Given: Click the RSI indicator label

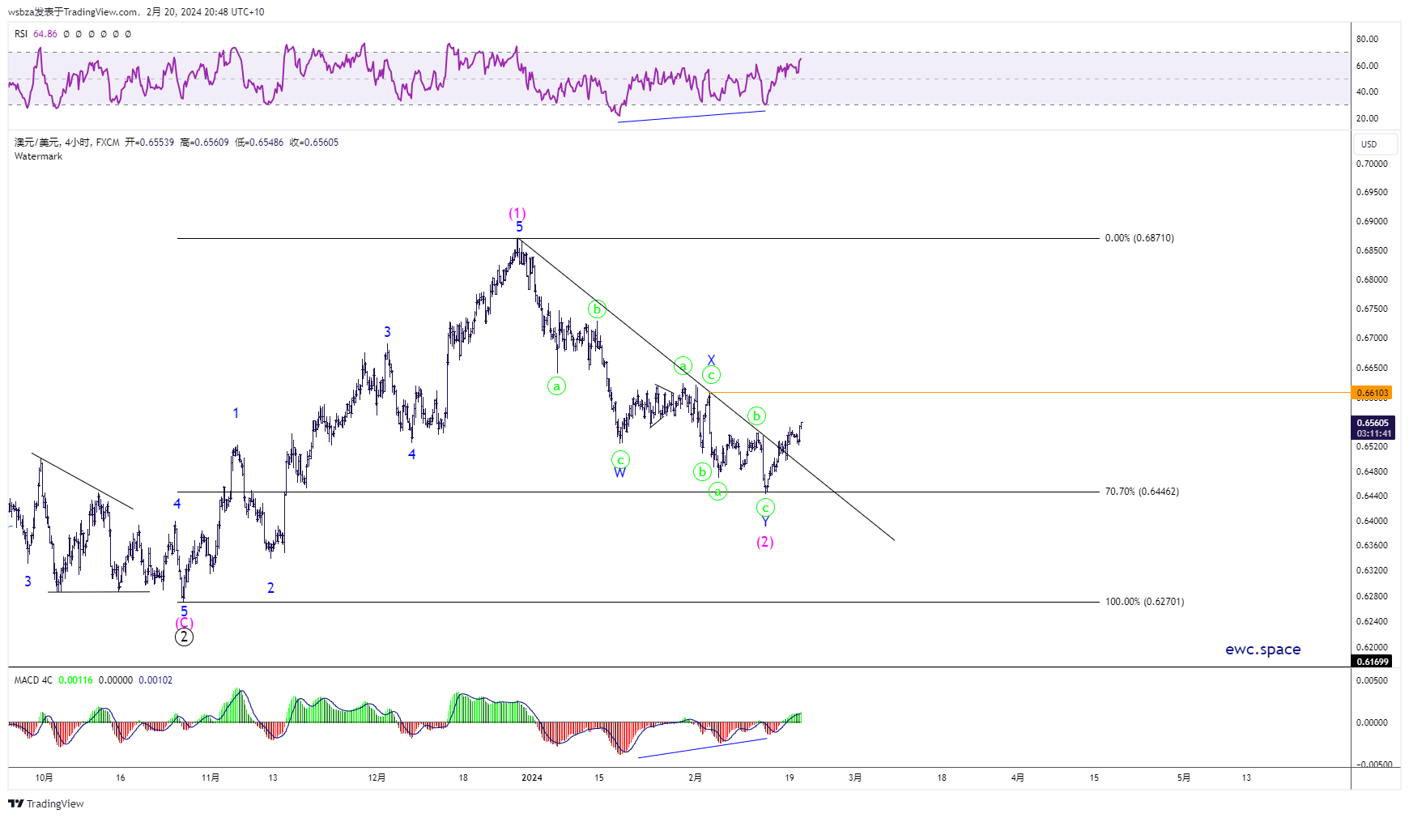Looking at the screenshot, I should [21, 34].
